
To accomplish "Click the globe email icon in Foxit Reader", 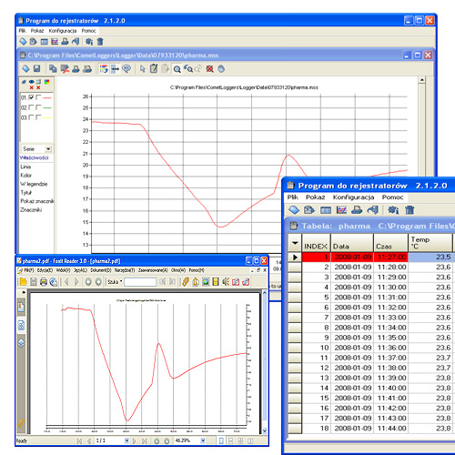I will [x=54, y=282].
